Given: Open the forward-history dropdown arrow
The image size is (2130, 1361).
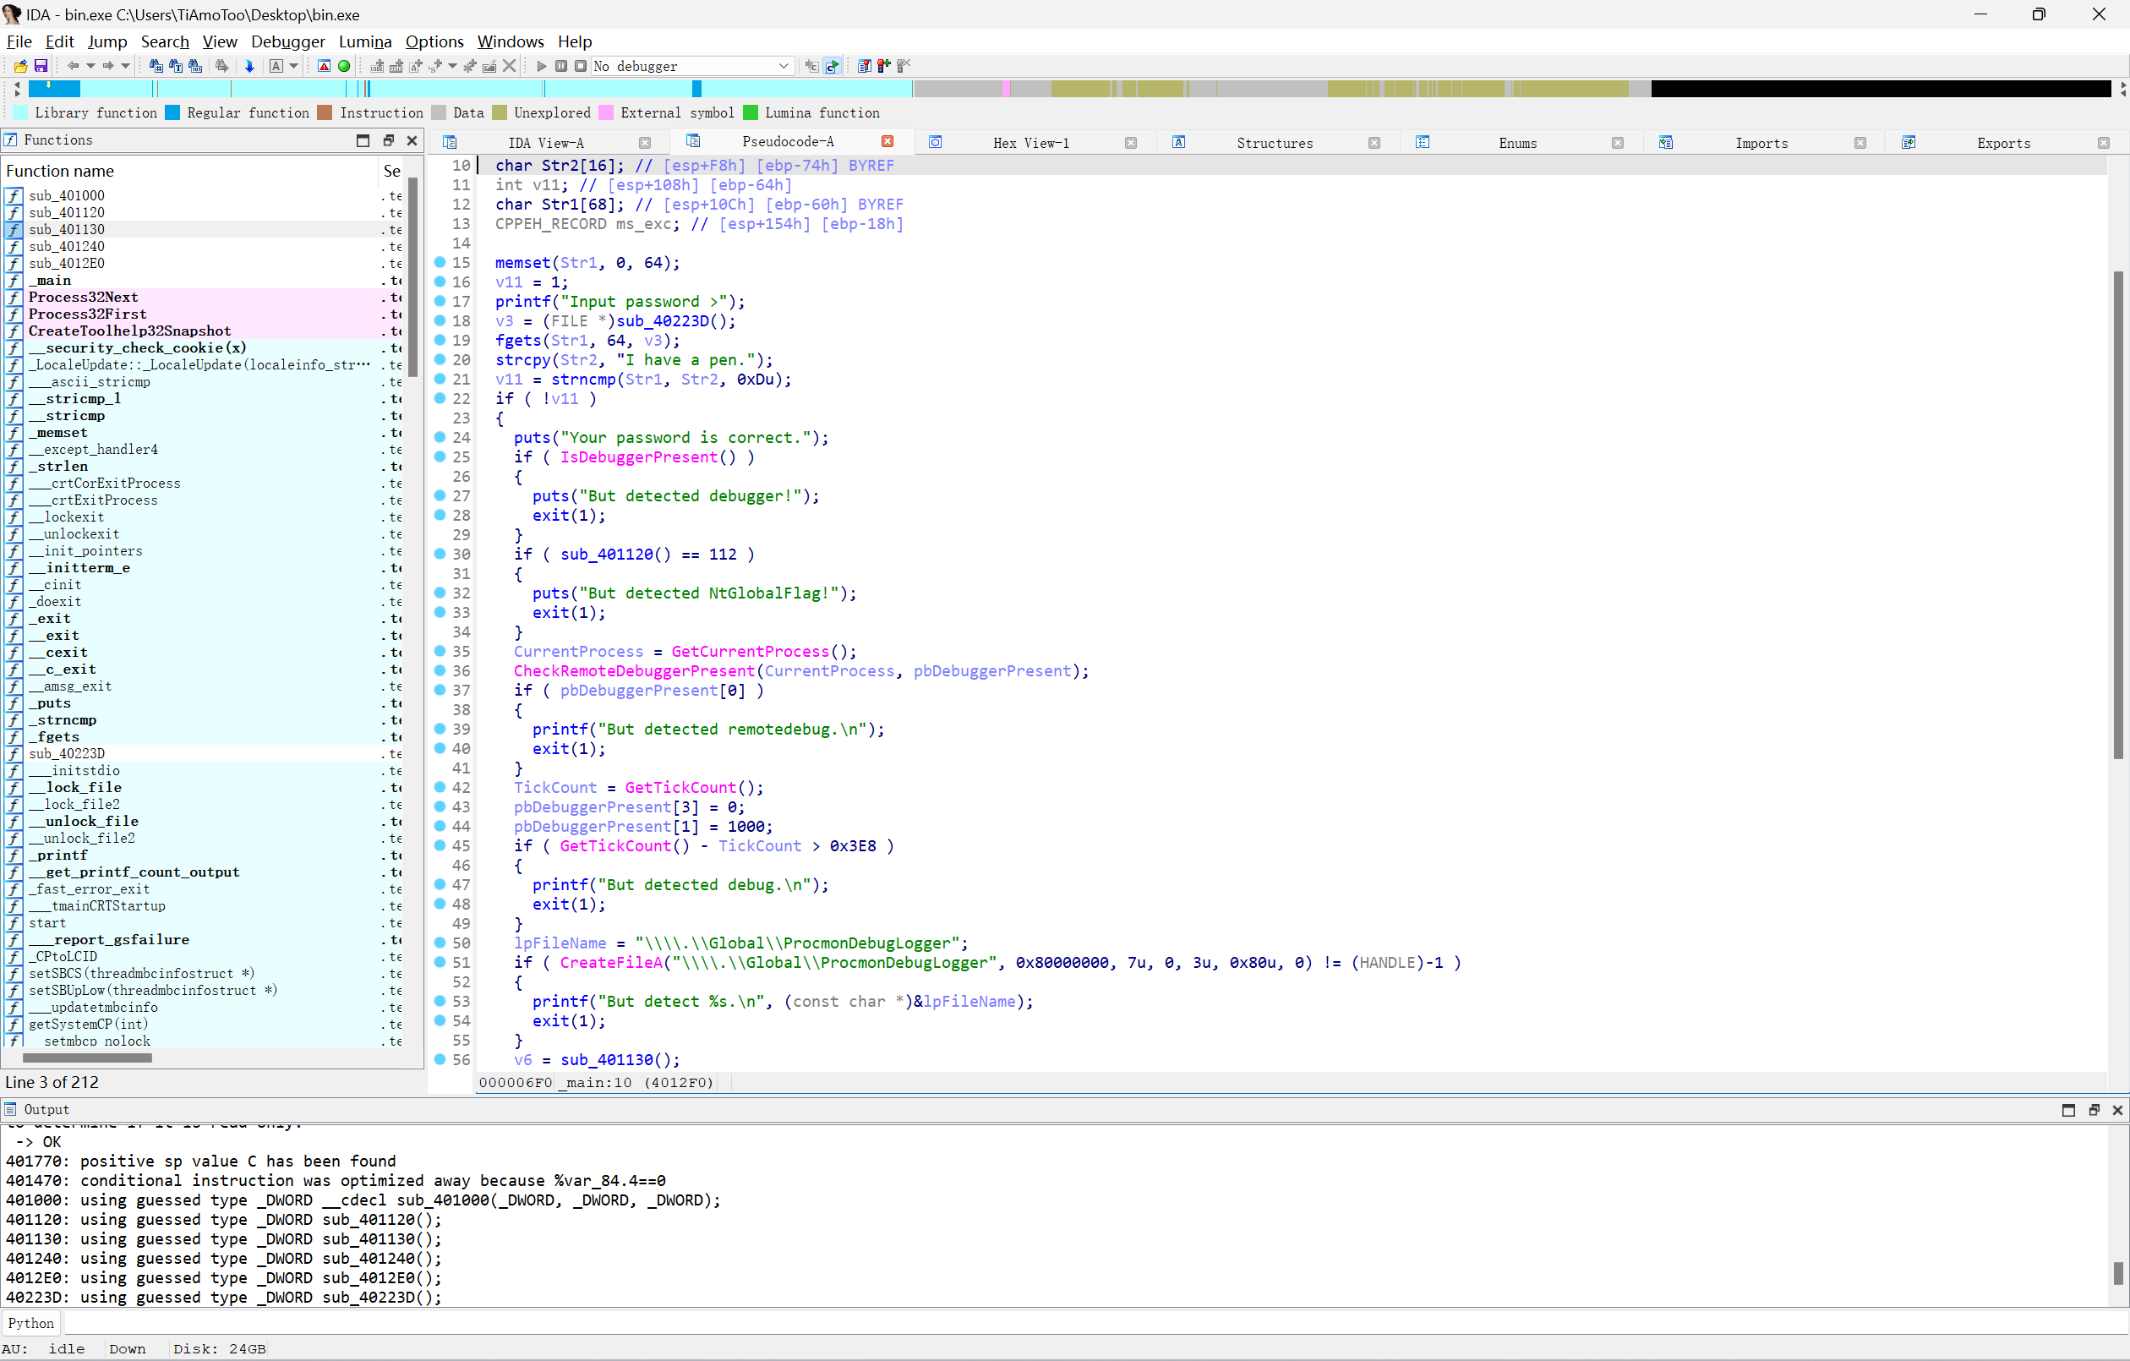Looking at the screenshot, I should pos(125,65).
